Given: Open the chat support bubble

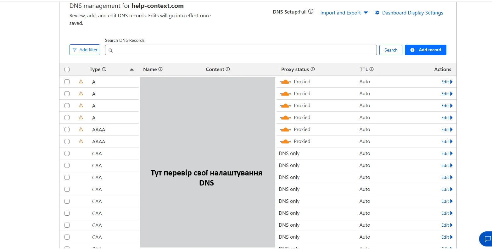Looking at the screenshot, I should click(x=486, y=239).
